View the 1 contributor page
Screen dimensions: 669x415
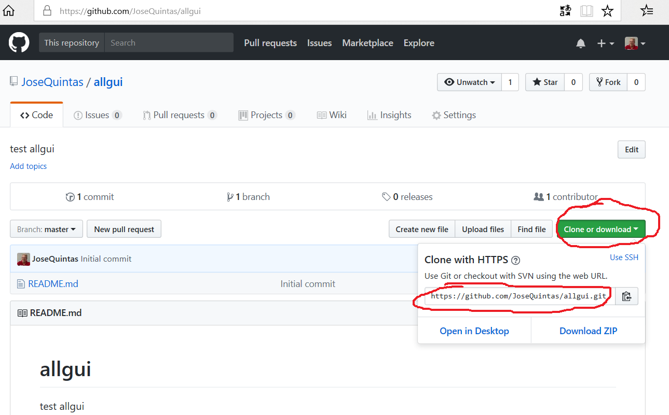[566, 197]
